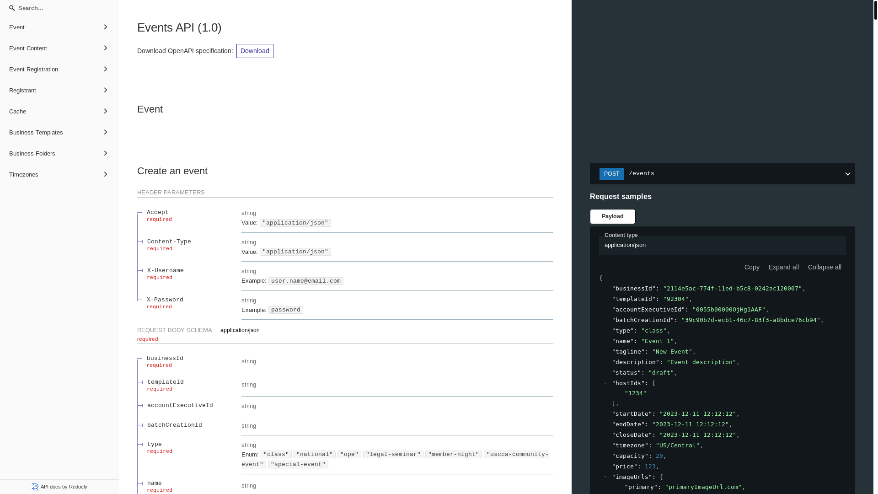Select the Payload tab

click(x=612, y=216)
